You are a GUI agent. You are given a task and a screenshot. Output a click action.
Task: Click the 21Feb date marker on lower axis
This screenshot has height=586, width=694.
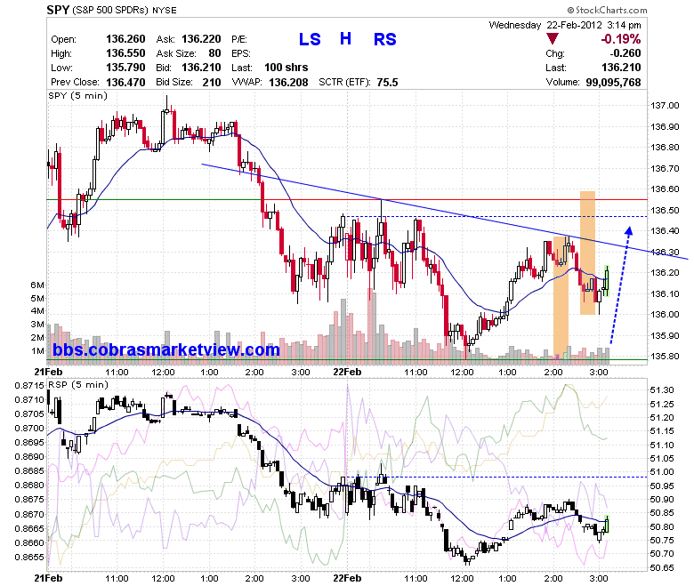(48, 578)
